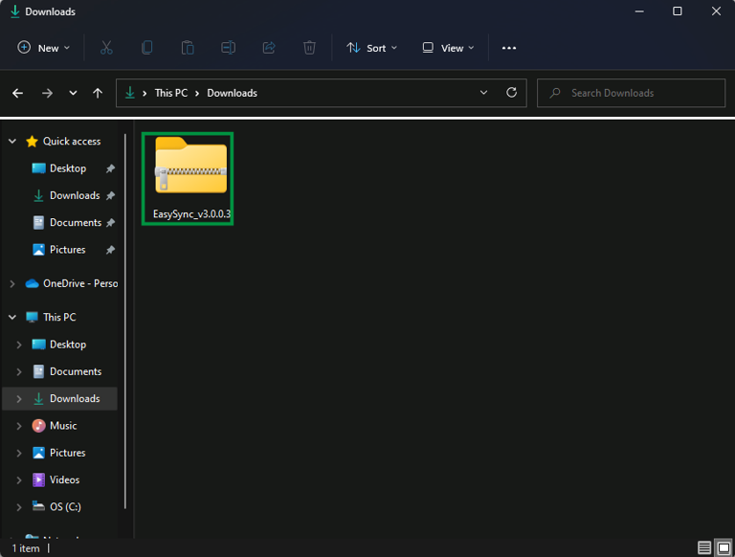The image size is (735, 557).
Task: Click the Downloads title bar icon
Action: pyautogui.click(x=15, y=11)
